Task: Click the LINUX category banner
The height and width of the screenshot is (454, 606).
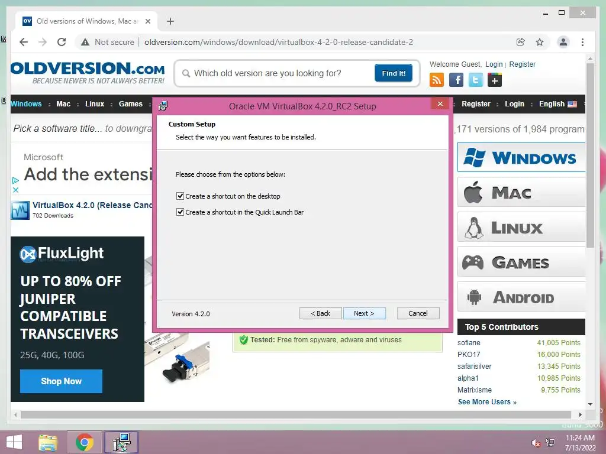Action: (521, 227)
